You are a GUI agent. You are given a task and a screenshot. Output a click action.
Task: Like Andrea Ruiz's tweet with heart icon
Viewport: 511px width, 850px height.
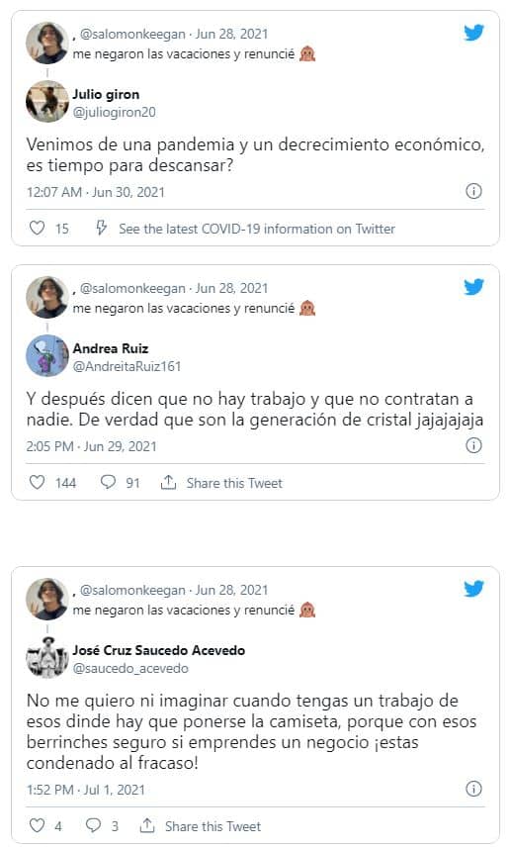37,482
